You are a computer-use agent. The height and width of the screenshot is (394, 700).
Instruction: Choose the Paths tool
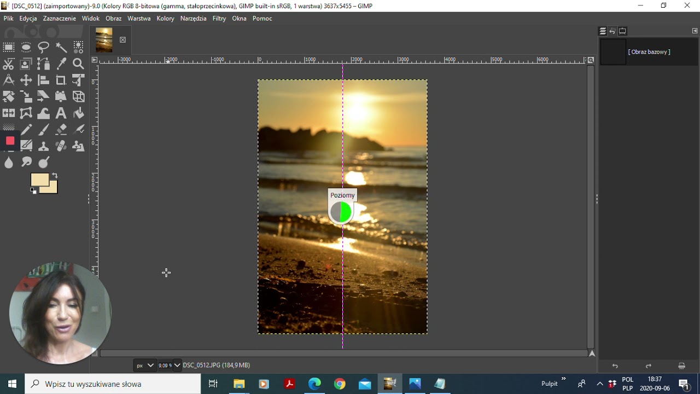click(44, 64)
